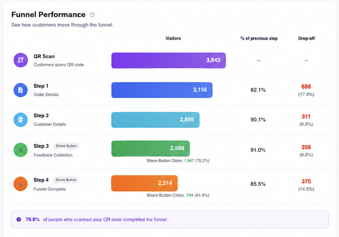Click the help icon beside Funnel Performance
The width and height of the screenshot is (339, 237).
(92, 15)
